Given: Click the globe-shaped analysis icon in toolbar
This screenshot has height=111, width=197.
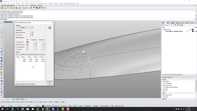Looking at the screenshot, I should [16, 8].
